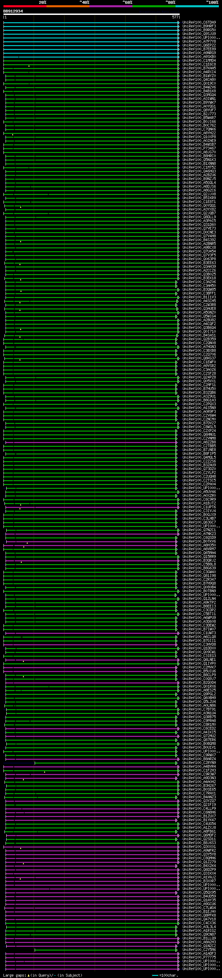Select the UniRef100_Q73DZ0 label
This screenshot has height=978, width=222.
coord(199,469)
